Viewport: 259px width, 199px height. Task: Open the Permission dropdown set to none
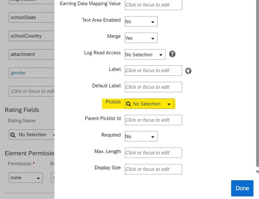(26, 178)
